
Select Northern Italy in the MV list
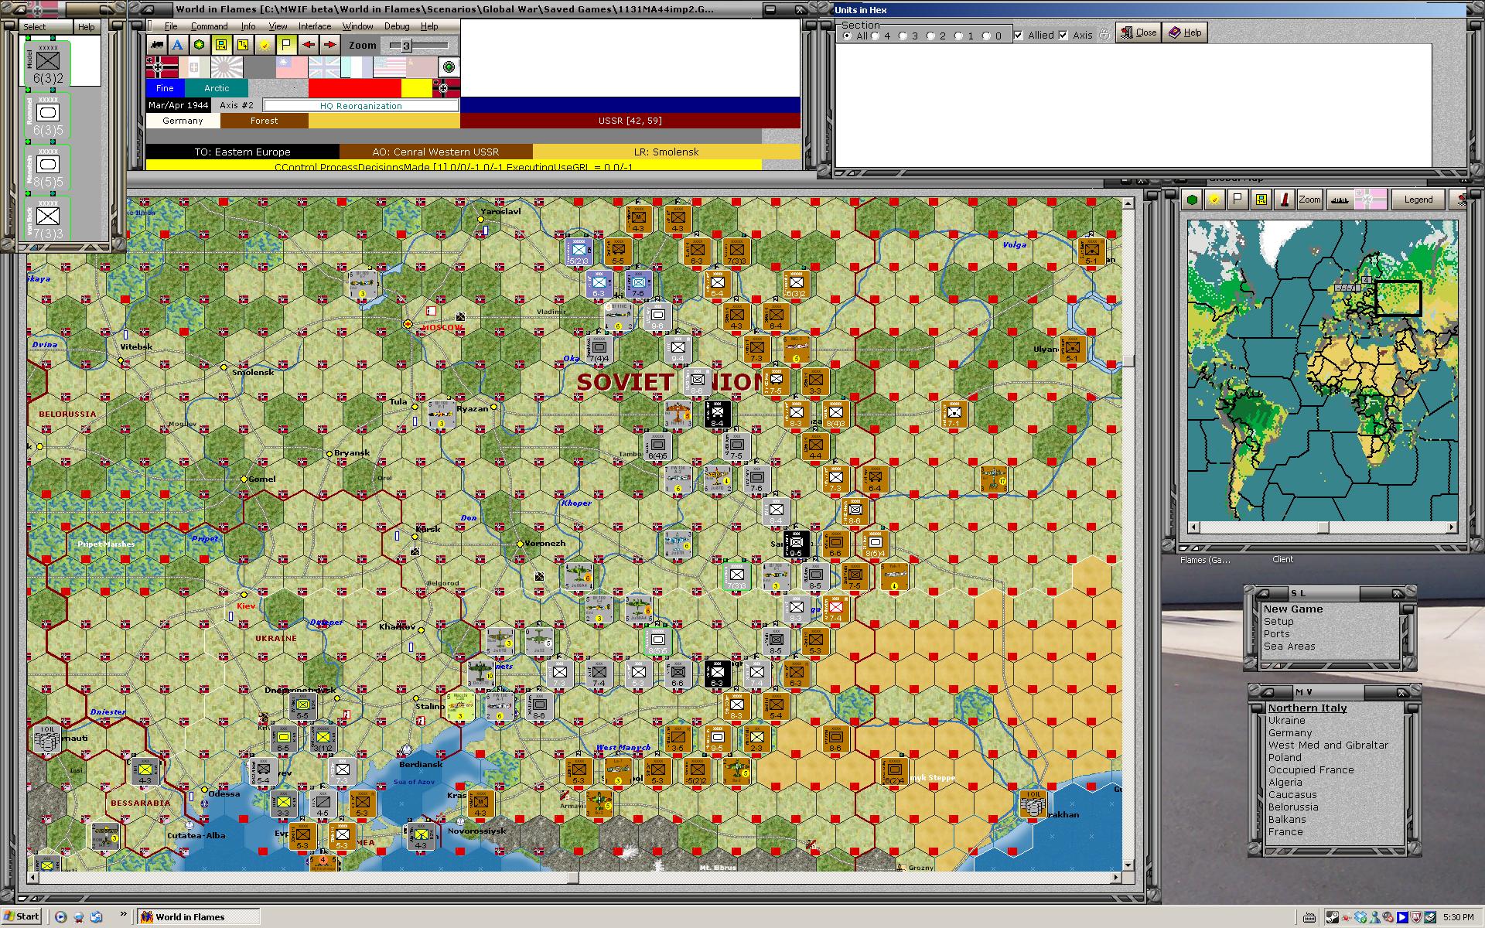point(1307,708)
